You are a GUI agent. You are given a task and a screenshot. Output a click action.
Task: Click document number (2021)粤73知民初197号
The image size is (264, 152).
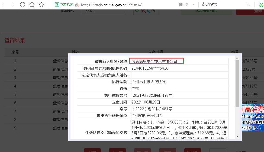click(x=152, y=95)
